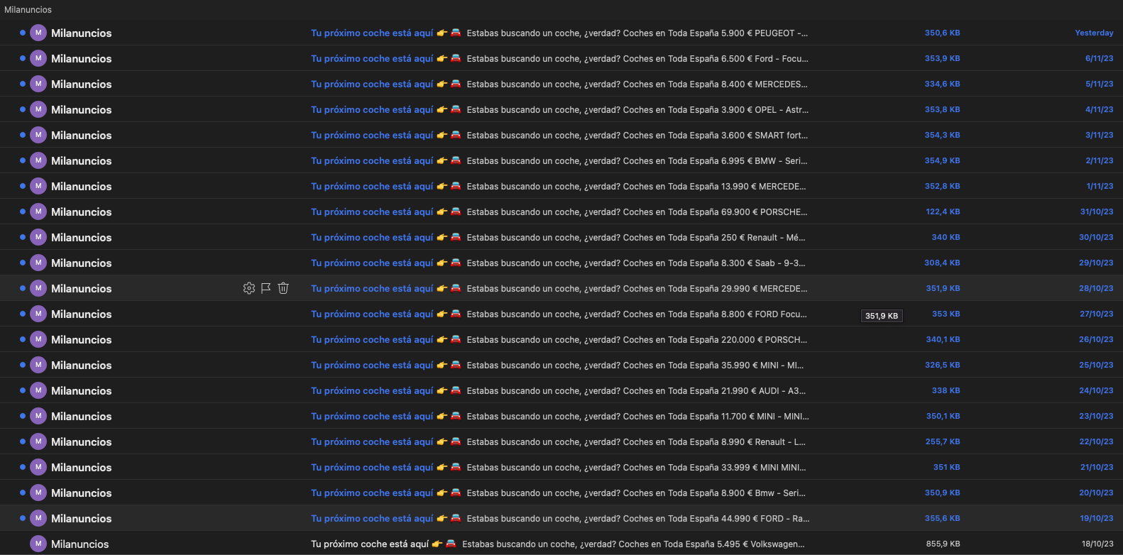Delete the 28/10/23 email with trash icon

click(283, 288)
